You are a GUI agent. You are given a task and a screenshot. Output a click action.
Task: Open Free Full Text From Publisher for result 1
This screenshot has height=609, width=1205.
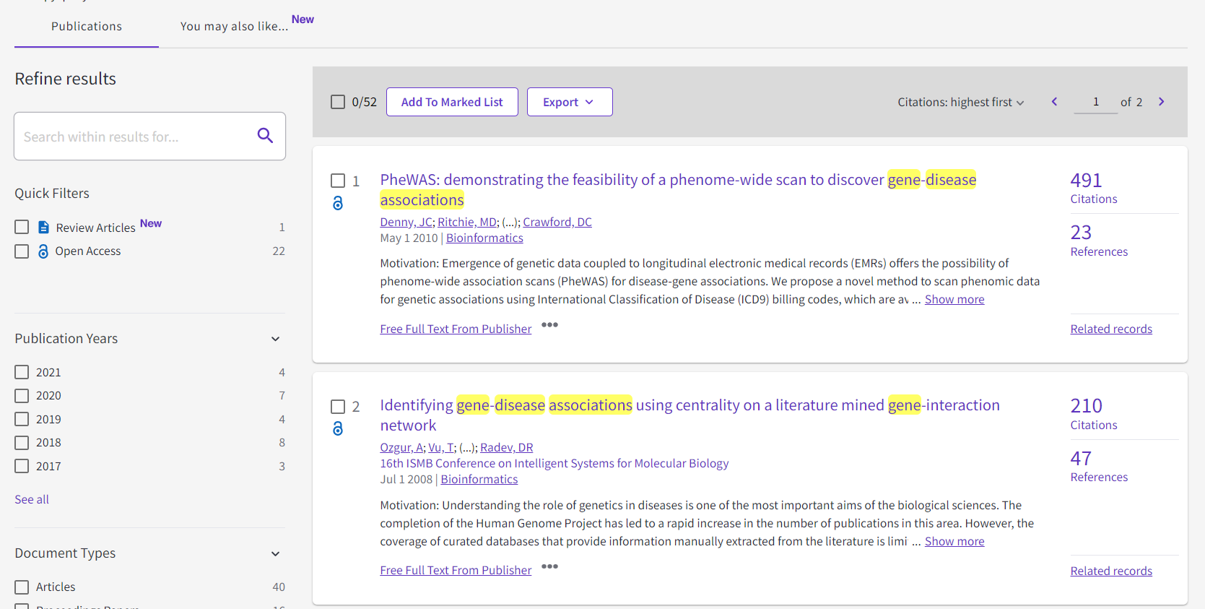click(x=456, y=329)
